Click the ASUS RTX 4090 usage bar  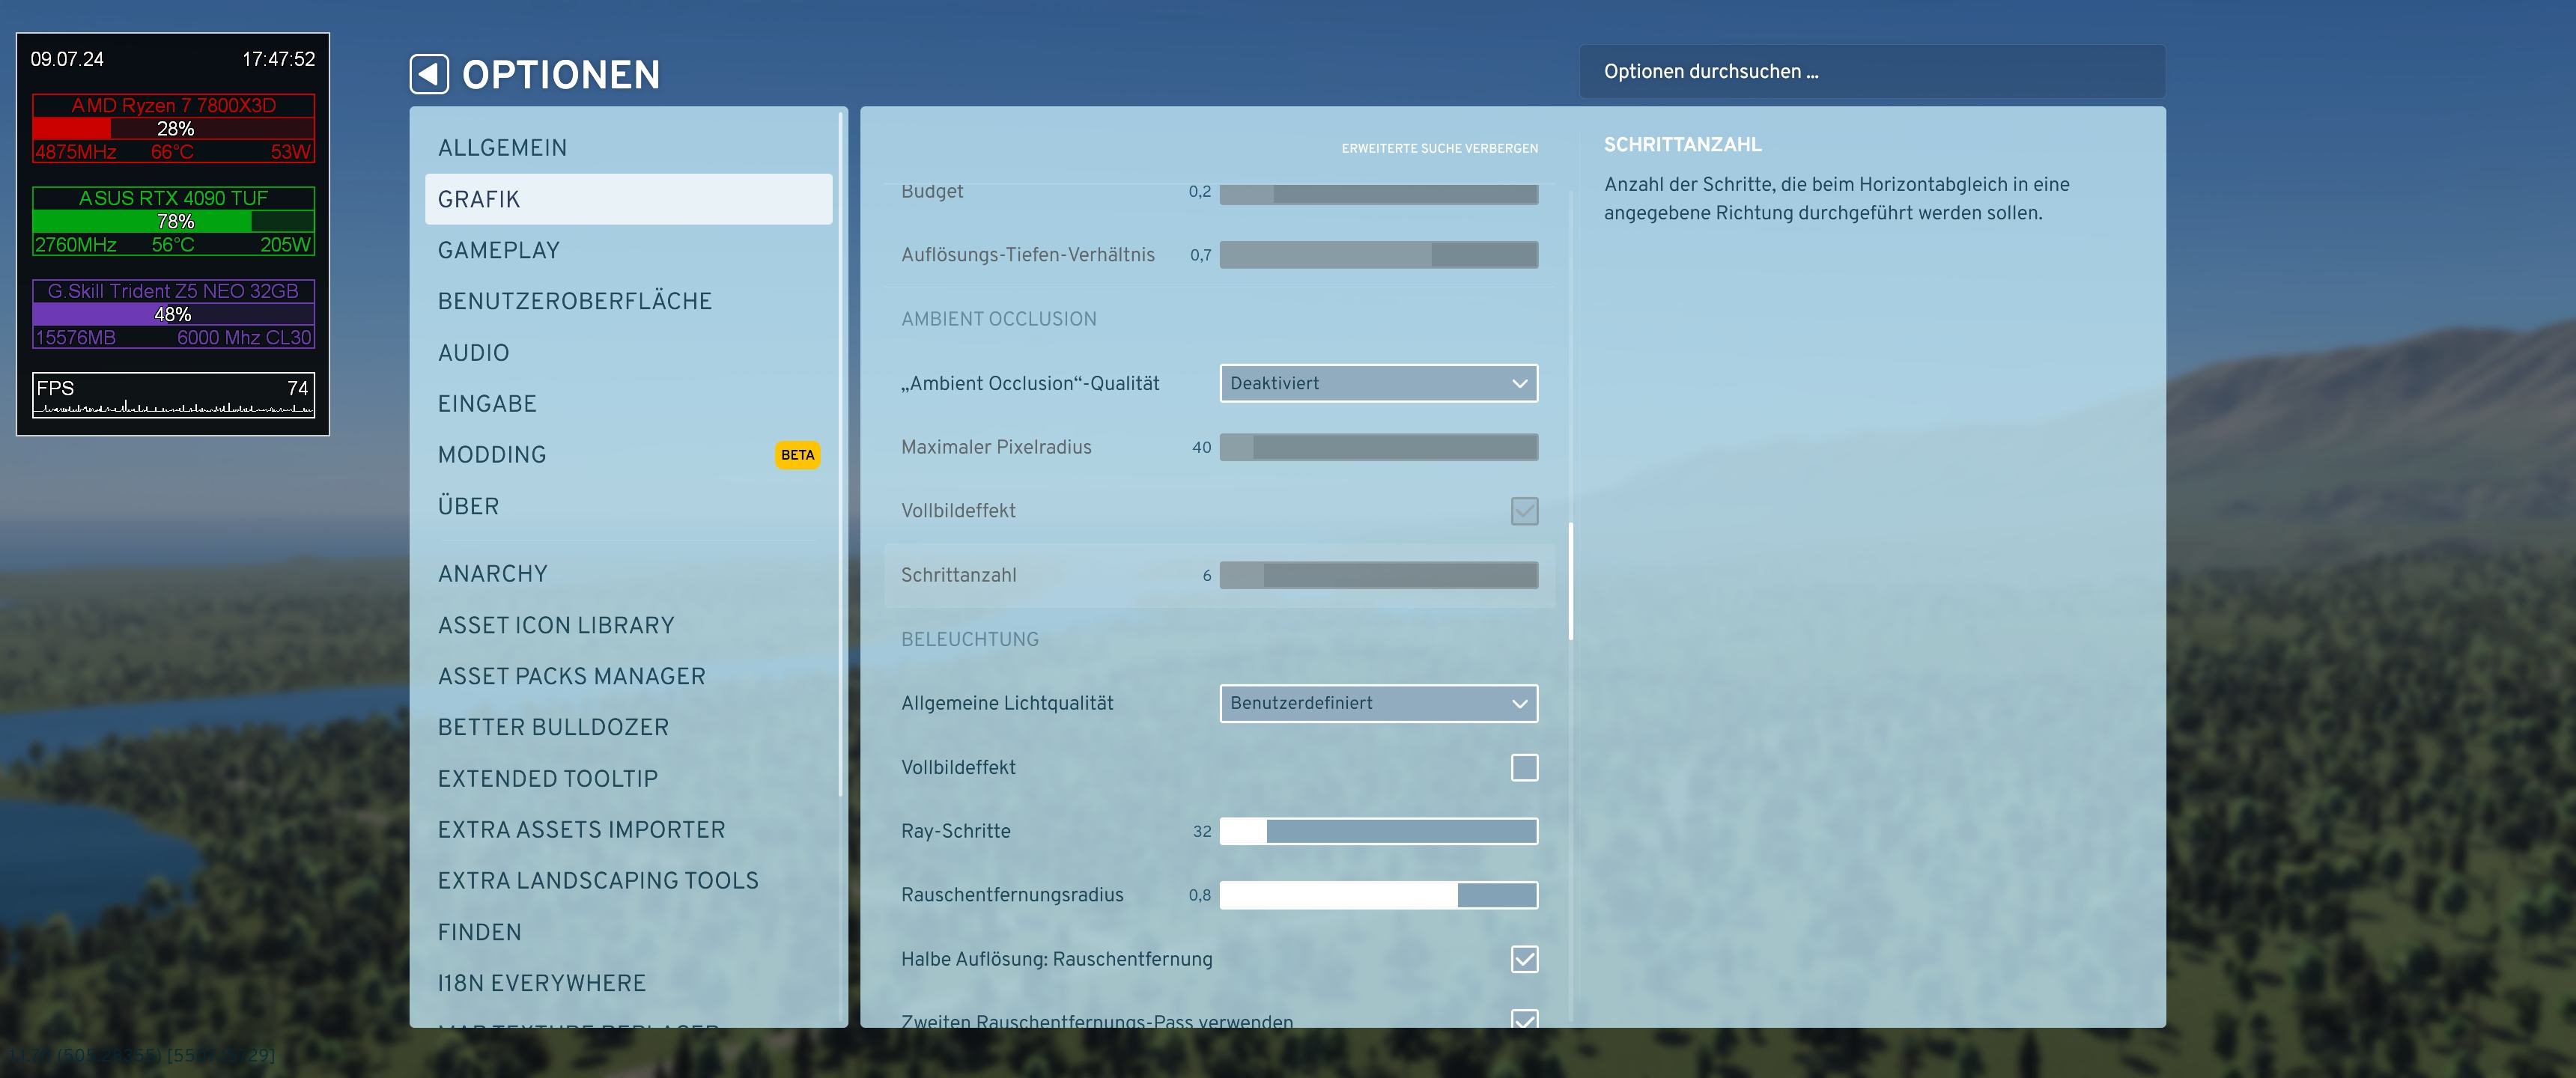173,221
